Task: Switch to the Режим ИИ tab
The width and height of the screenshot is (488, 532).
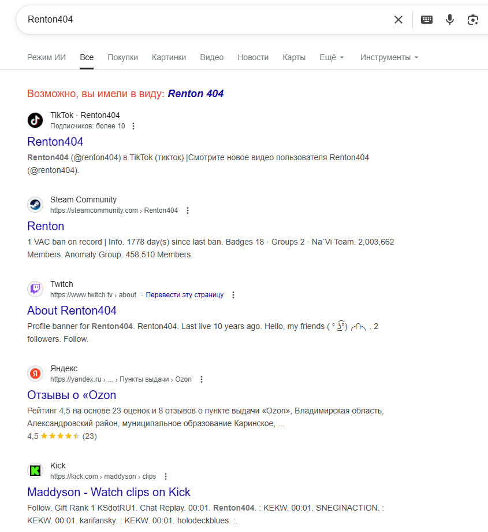Action: (46, 57)
